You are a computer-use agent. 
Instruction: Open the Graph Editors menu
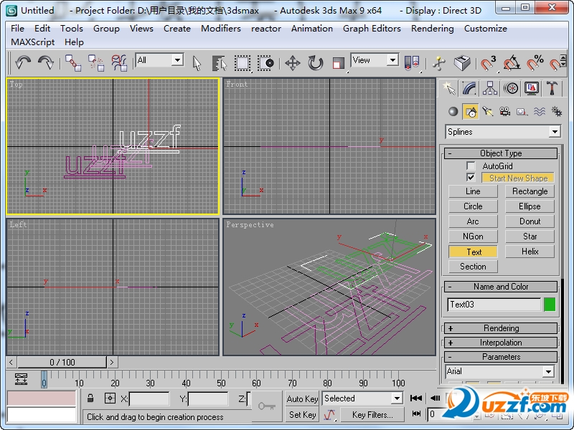[x=372, y=29]
